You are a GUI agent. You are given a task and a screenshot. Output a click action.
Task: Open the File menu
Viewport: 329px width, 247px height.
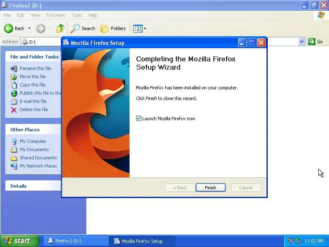(x=7, y=15)
